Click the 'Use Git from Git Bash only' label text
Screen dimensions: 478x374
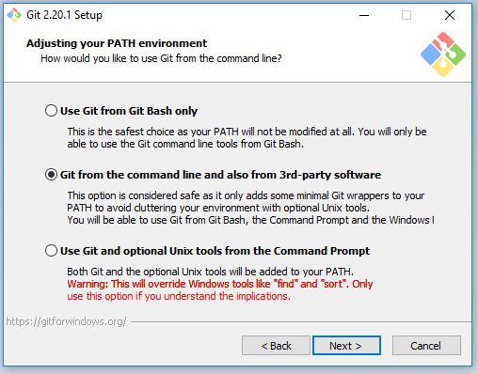pyautogui.click(x=129, y=111)
